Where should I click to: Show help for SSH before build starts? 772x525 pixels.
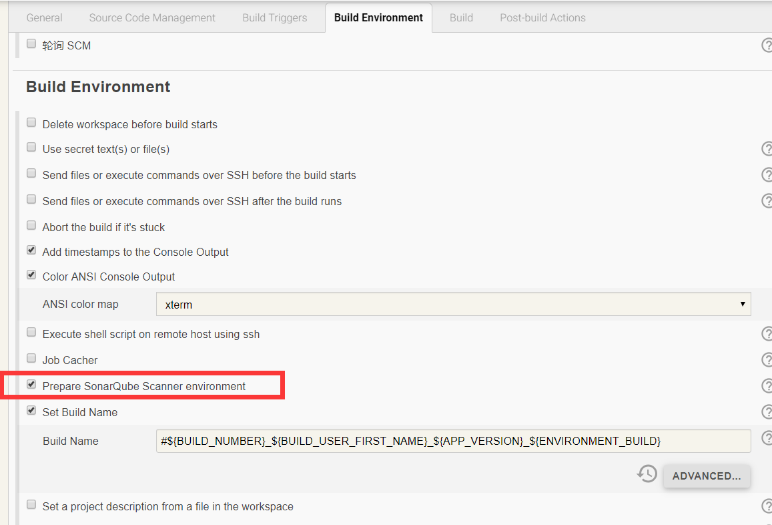767,175
